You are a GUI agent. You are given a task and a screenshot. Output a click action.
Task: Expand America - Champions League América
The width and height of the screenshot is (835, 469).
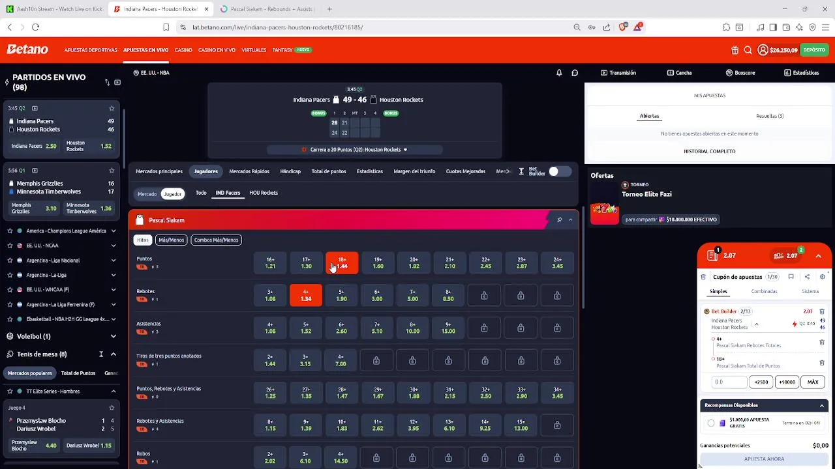[114, 231]
